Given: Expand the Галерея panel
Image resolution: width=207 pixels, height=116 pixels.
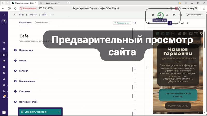Looking at the screenshot, I should 16,71.
